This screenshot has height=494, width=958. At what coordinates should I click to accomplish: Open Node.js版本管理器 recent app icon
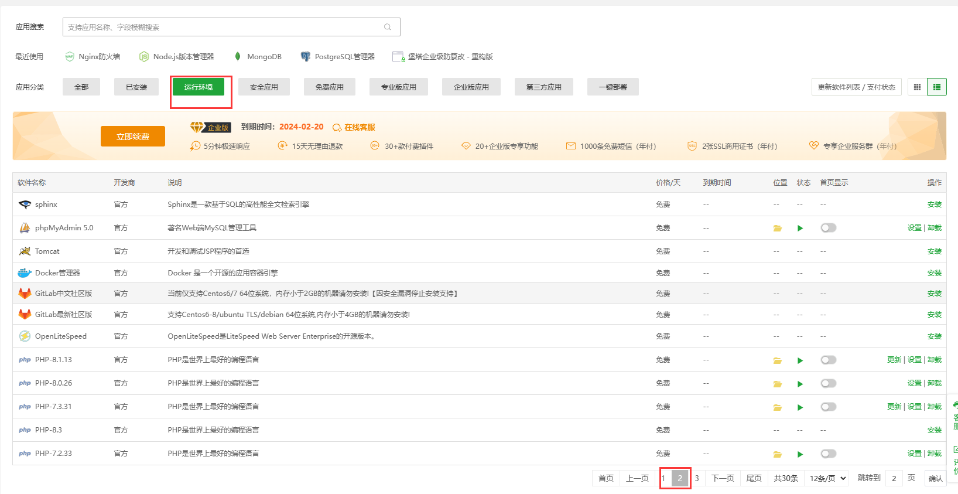(x=144, y=57)
